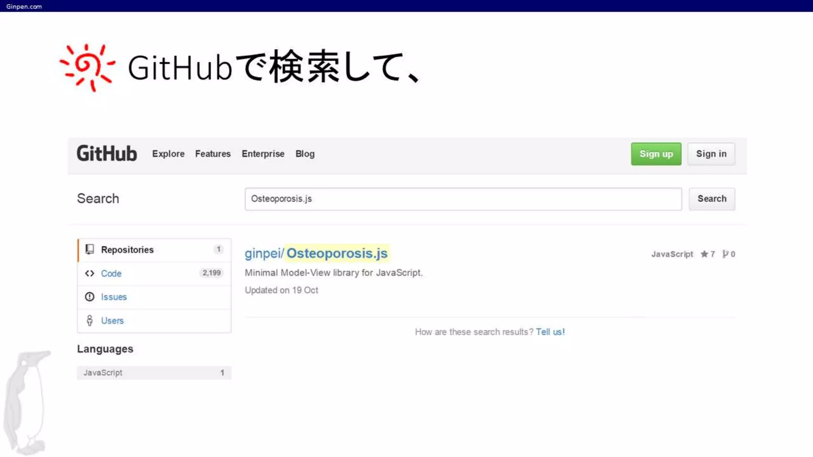Click the Code count 2,199 badge
Viewport: 813px width, 457px height.
(x=212, y=273)
